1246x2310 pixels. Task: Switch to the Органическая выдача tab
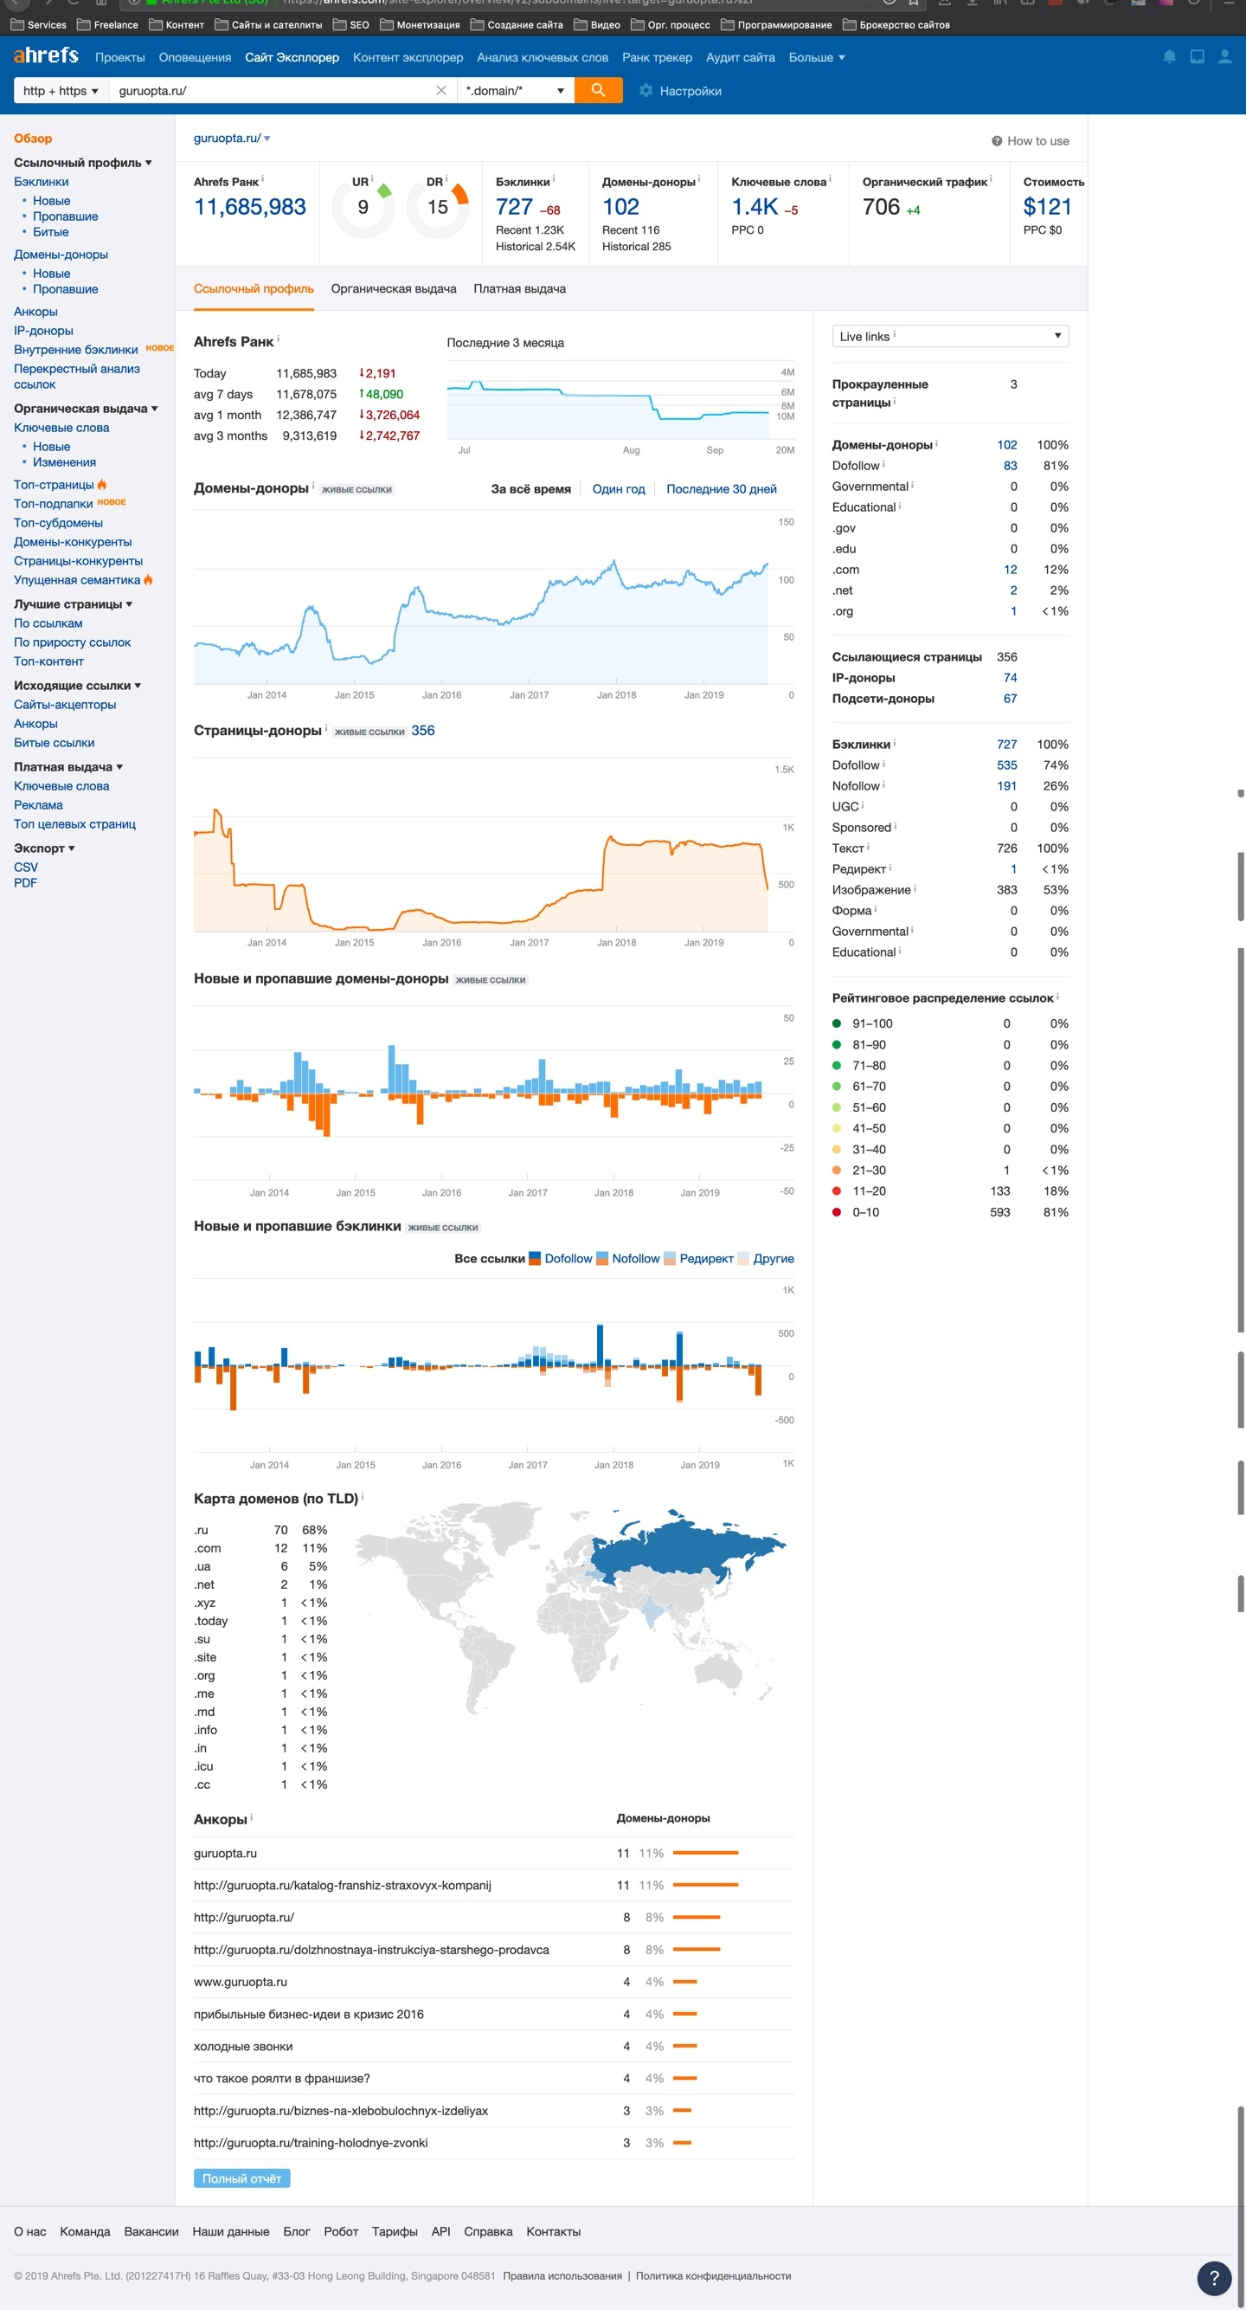[394, 289]
